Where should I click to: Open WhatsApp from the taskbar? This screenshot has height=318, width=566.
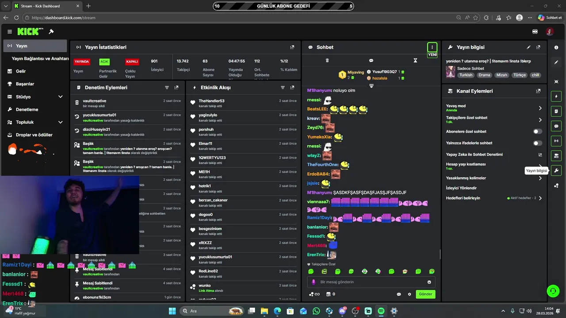coord(316,311)
